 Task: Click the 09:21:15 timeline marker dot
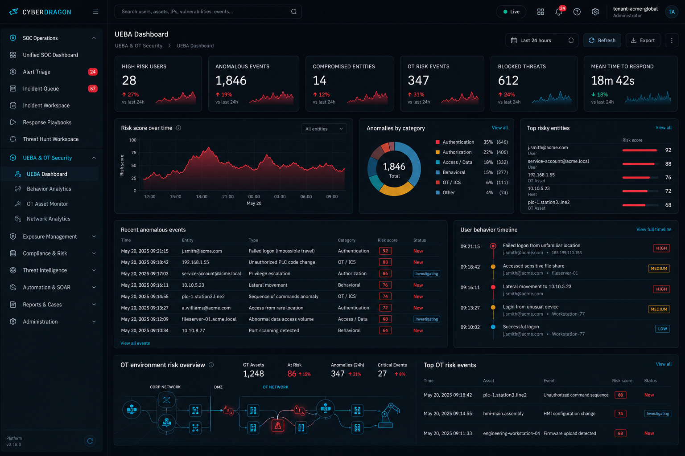(x=493, y=246)
